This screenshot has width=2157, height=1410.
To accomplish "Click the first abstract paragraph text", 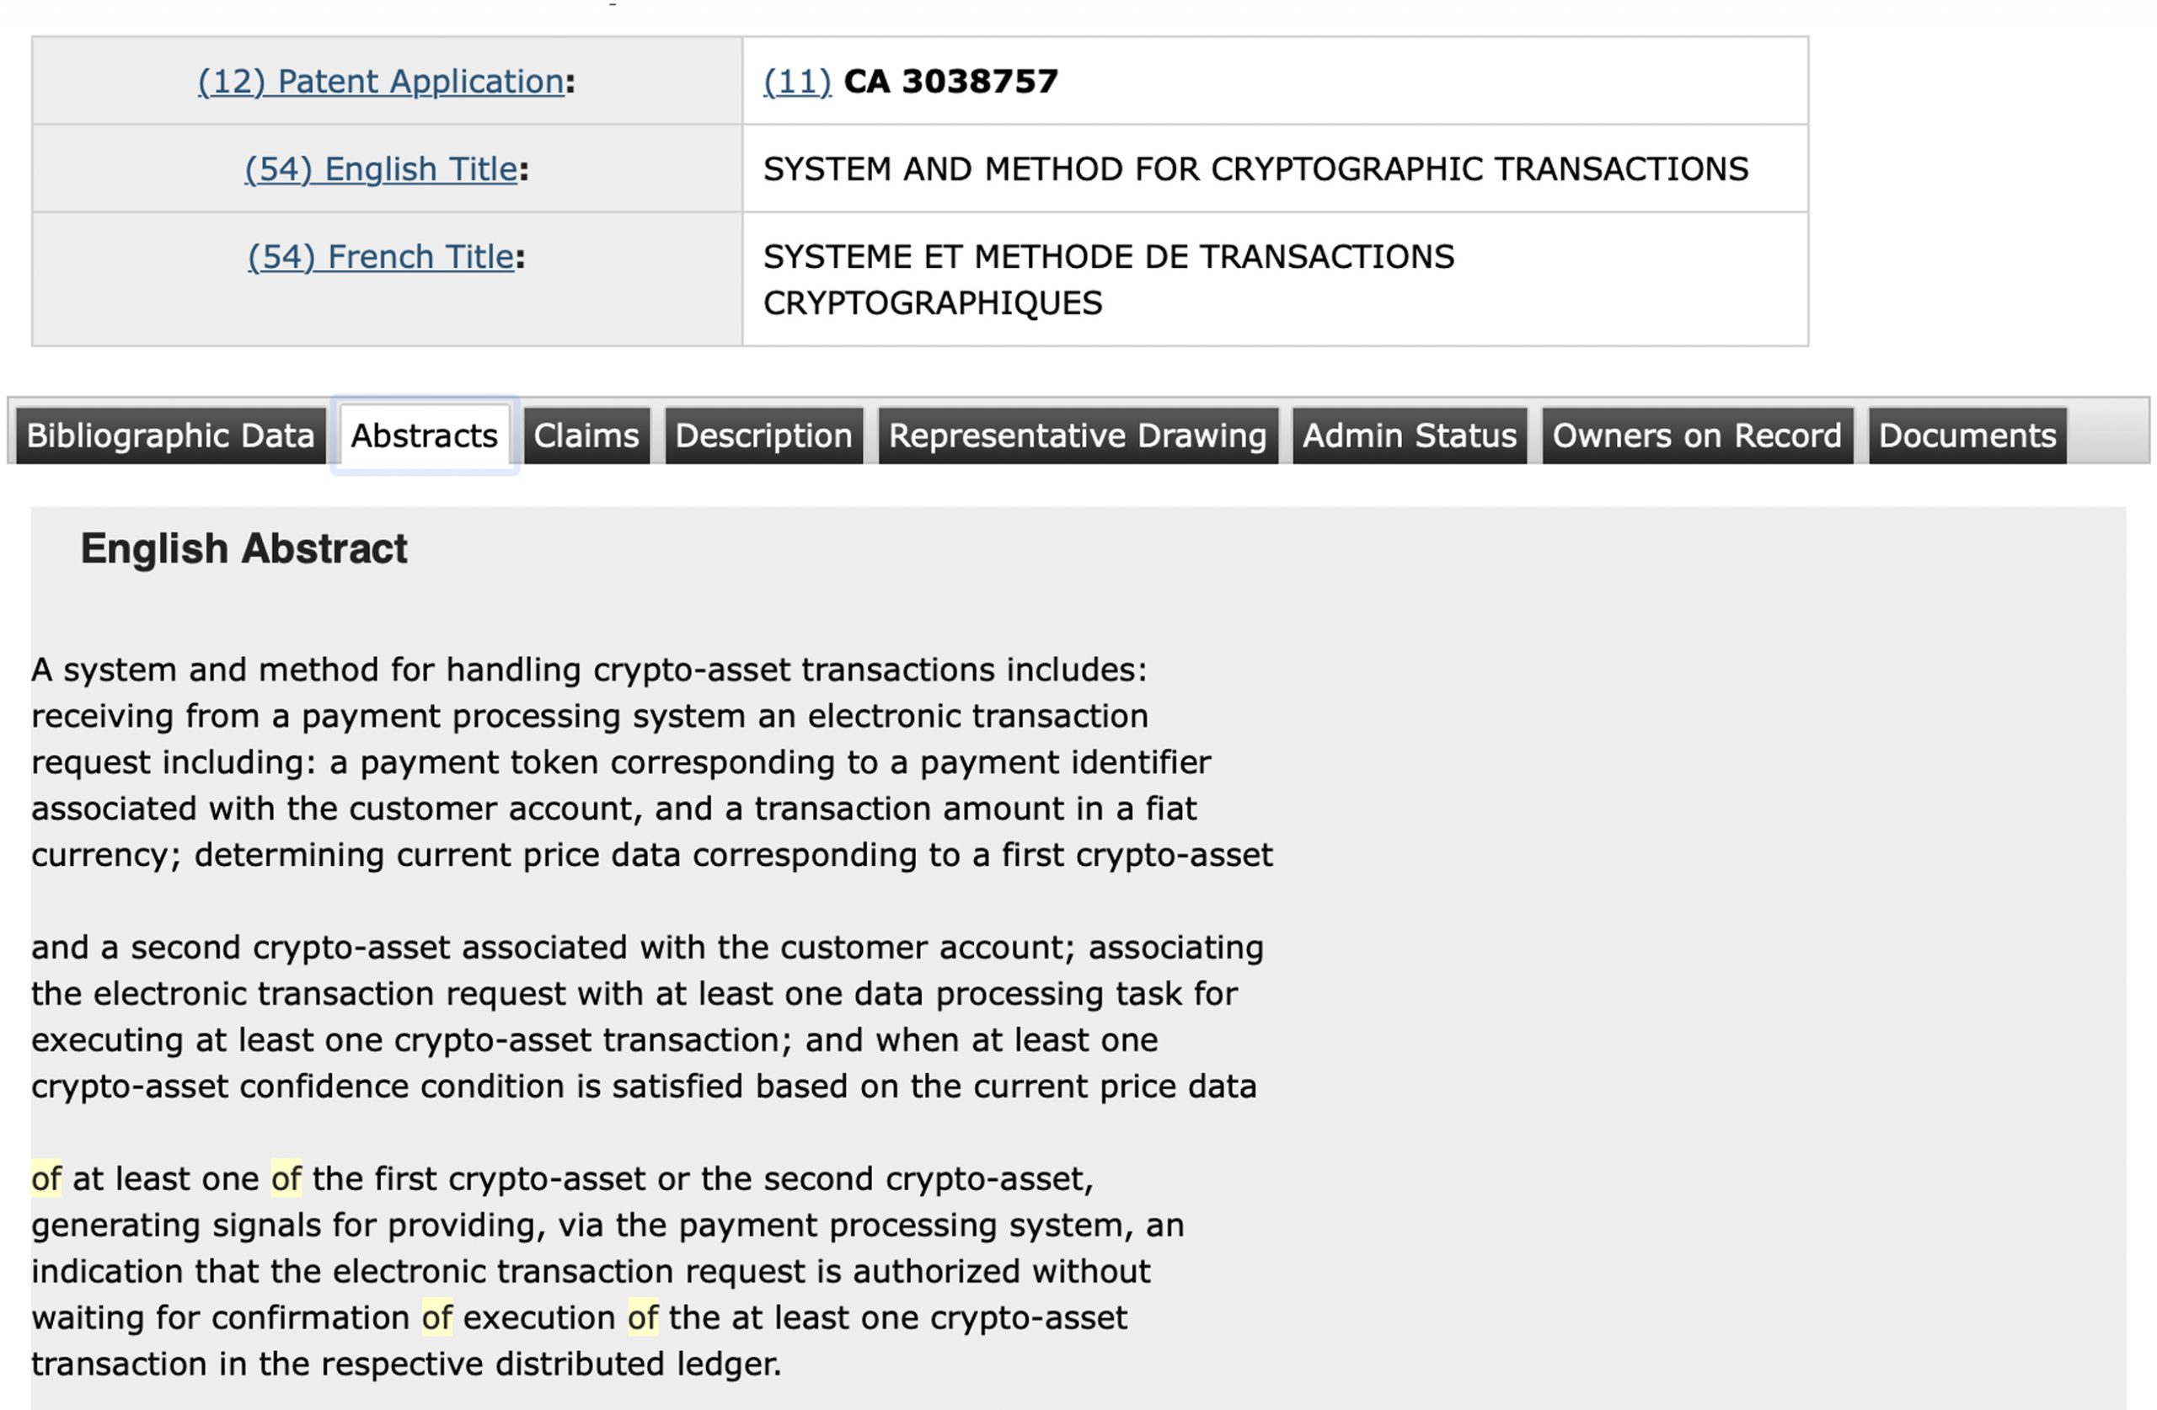I will [651, 762].
